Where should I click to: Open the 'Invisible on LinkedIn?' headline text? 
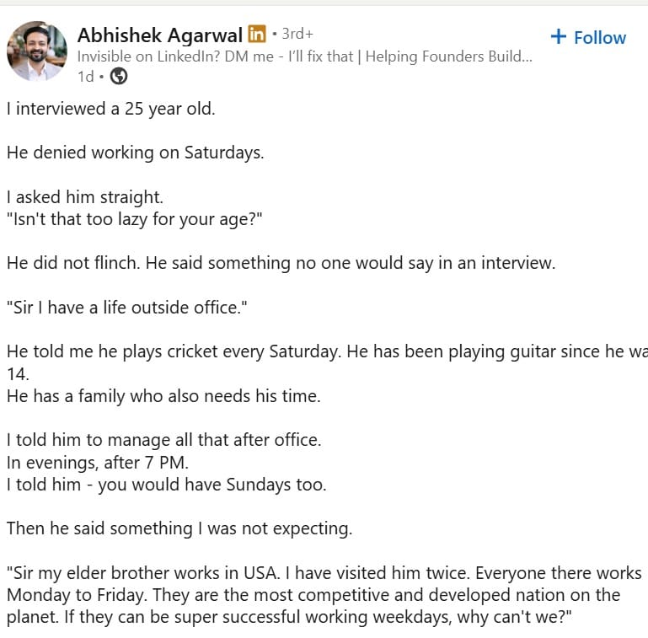coord(304,56)
